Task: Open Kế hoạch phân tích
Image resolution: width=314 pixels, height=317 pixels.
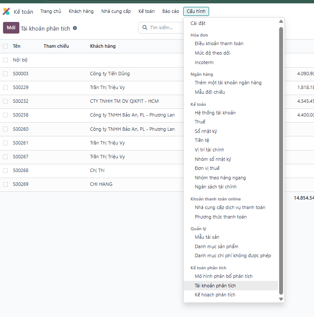Action: 215,295
